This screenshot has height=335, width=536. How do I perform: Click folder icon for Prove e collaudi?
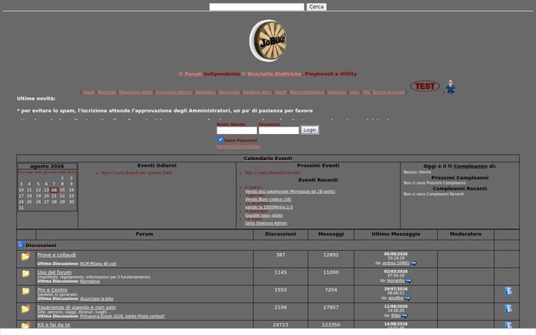[25, 256]
